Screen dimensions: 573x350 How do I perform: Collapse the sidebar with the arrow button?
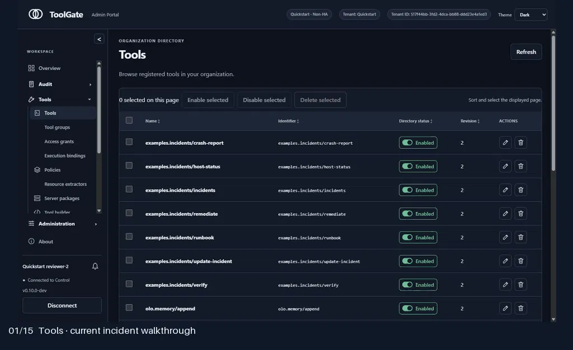pos(99,39)
